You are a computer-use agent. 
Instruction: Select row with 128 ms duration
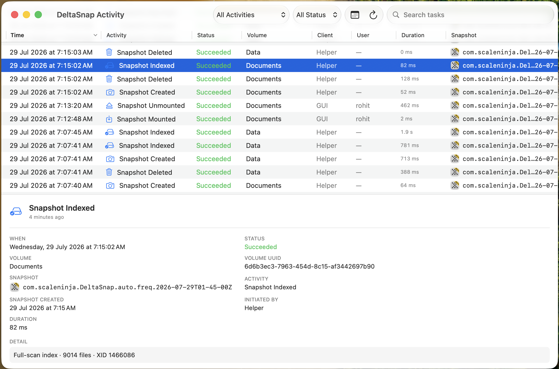coord(280,79)
